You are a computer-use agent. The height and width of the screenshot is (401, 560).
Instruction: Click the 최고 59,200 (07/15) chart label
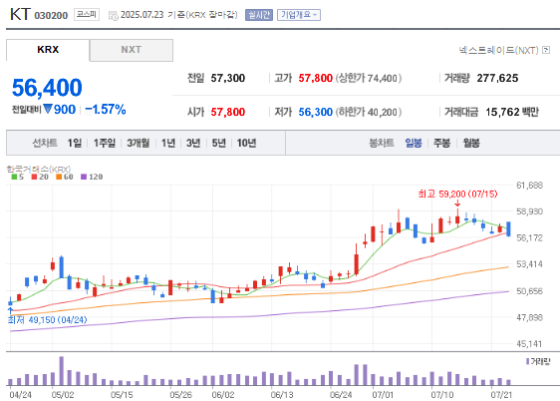tap(457, 195)
